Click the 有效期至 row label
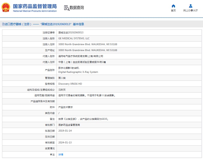Screen dimensions: 203x159 coord(50,143)
